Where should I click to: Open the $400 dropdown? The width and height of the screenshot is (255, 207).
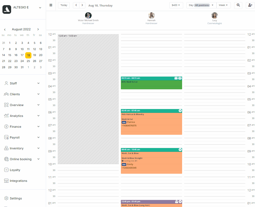tap(176, 5)
